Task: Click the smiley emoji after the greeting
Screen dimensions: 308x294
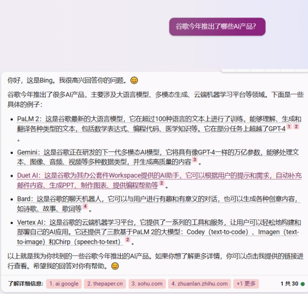Action: point(134,81)
